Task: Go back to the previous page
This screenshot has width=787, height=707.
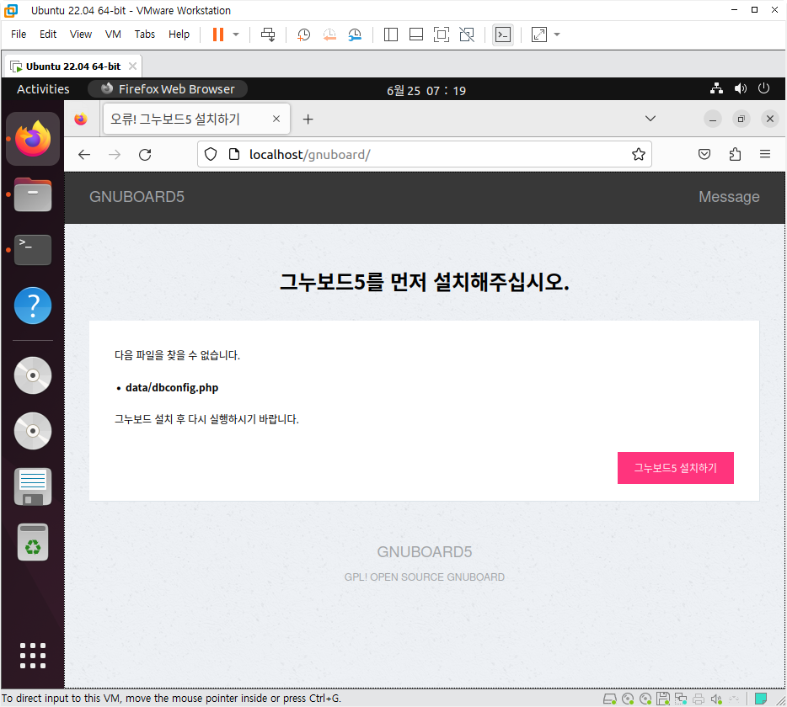Action: pos(84,154)
